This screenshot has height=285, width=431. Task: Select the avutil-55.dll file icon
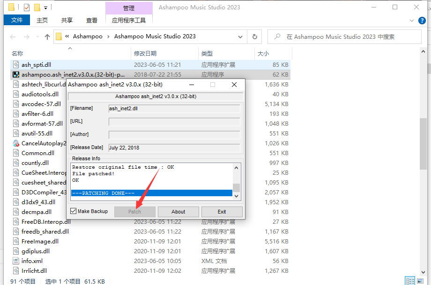(x=16, y=134)
